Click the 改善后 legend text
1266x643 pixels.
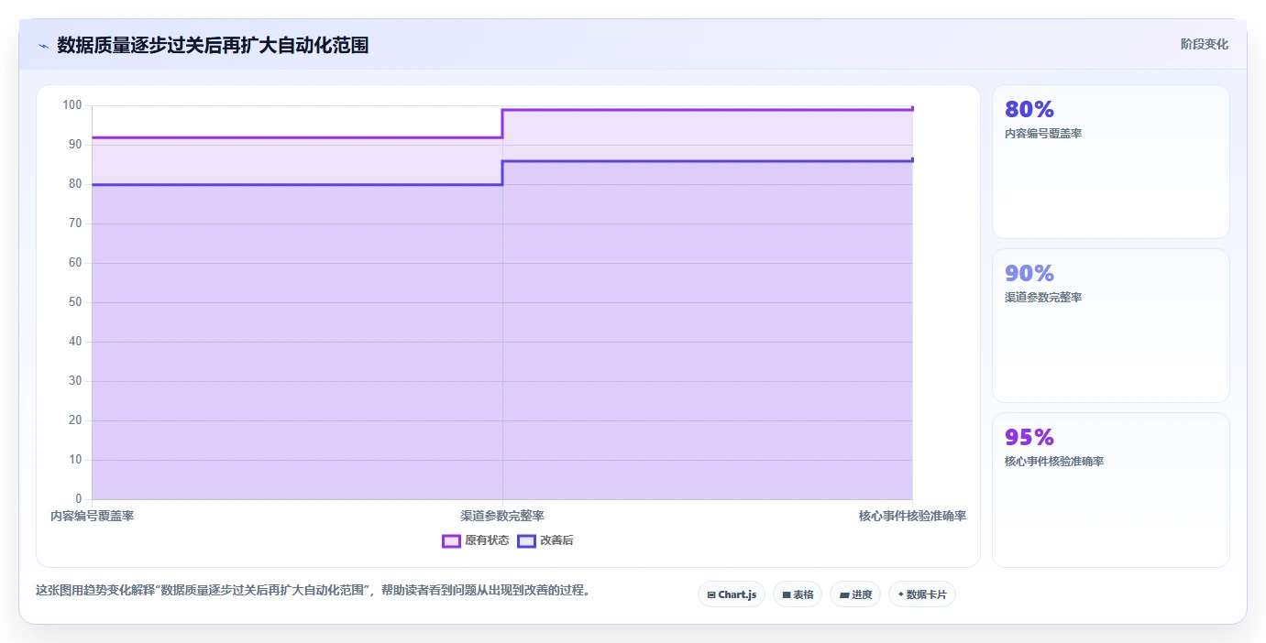point(556,540)
